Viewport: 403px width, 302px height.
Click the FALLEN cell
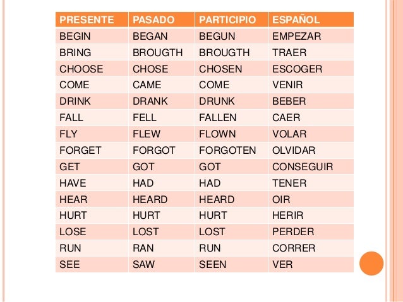(231, 117)
